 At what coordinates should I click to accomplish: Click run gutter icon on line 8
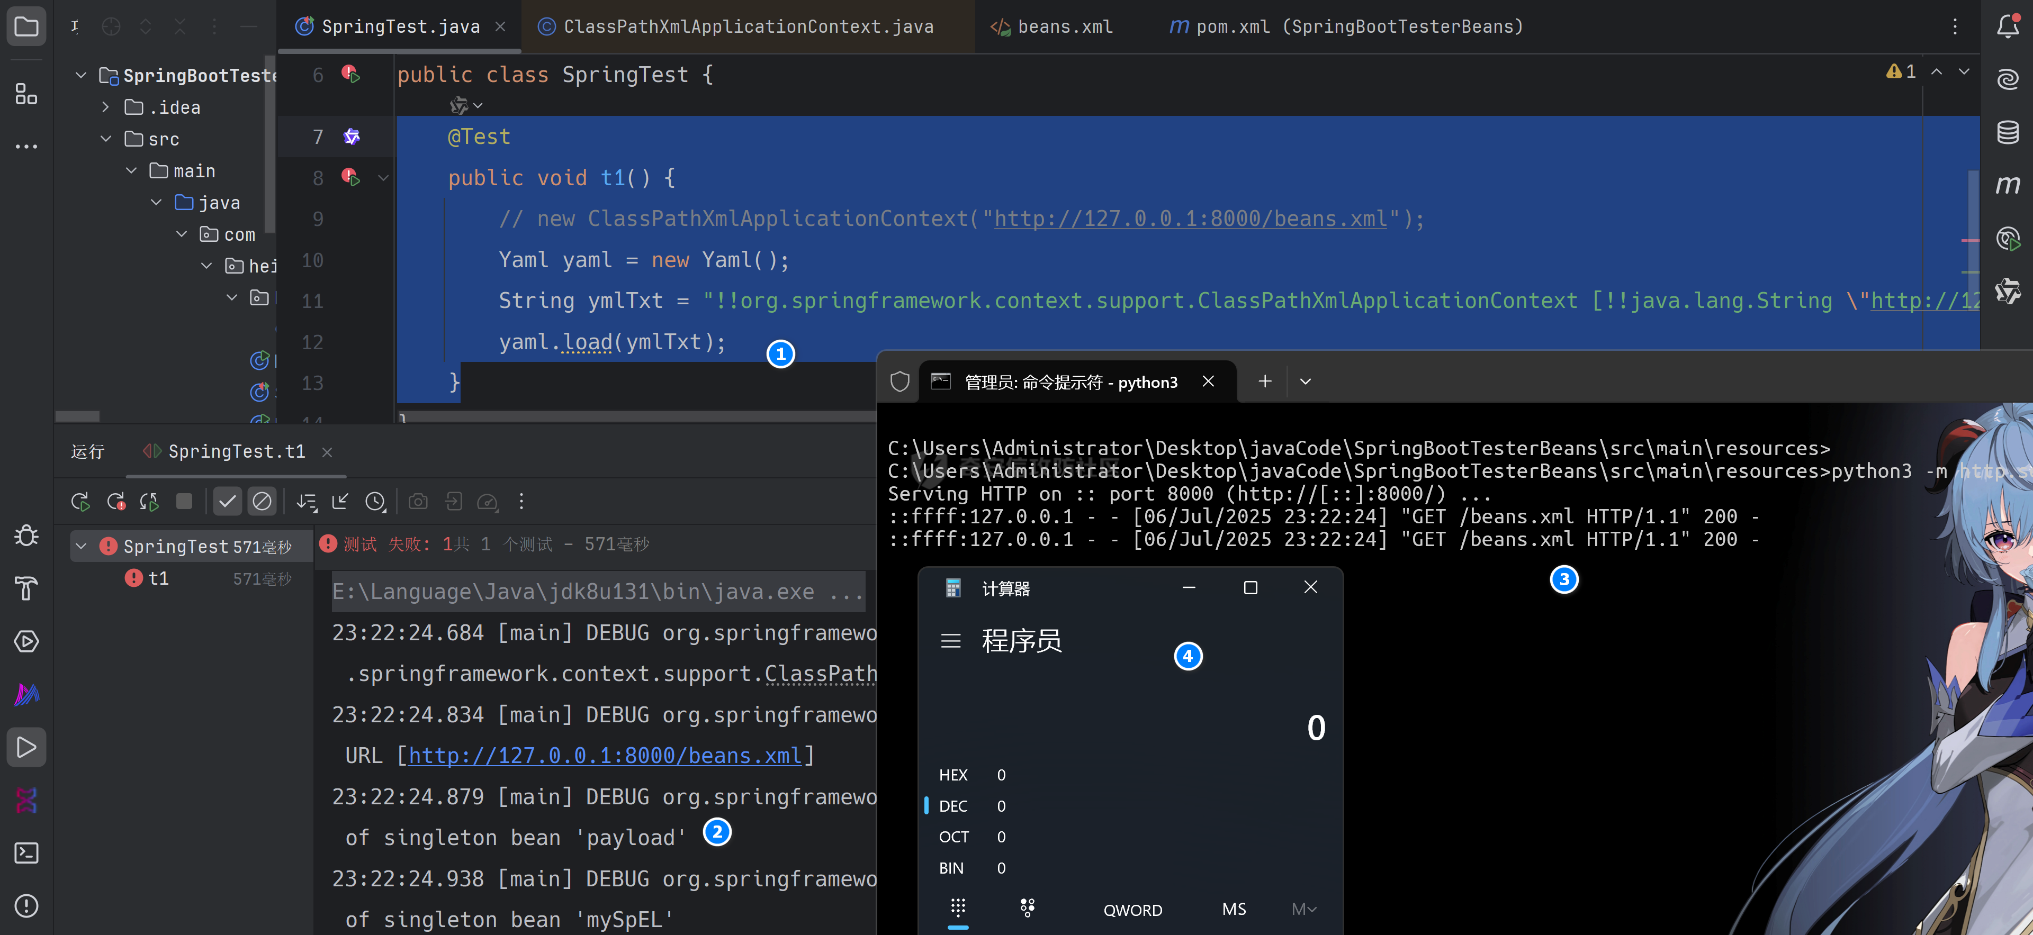(x=350, y=177)
